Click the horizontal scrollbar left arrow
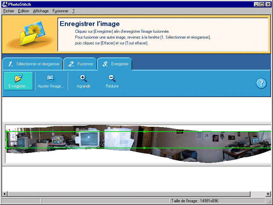Viewport: 273px width, 205px height. pos(5,194)
